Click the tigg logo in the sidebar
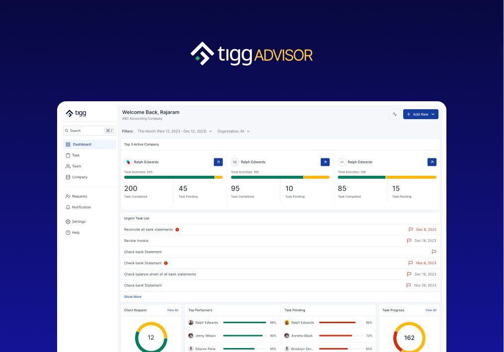Viewport: 504px width, 352px height. click(x=76, y=113)
